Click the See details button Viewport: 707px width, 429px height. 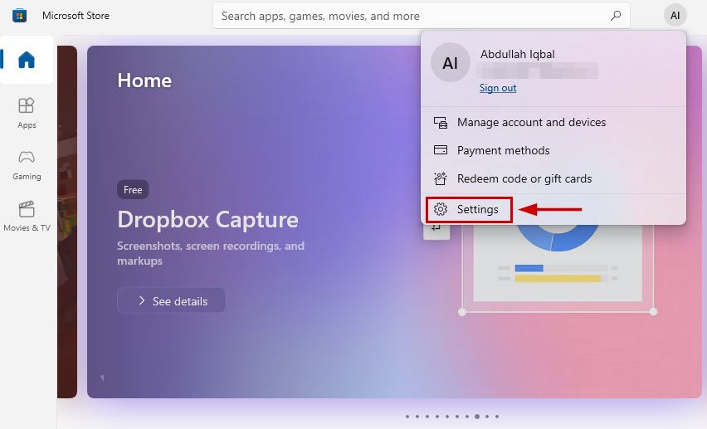click(171, 300)
